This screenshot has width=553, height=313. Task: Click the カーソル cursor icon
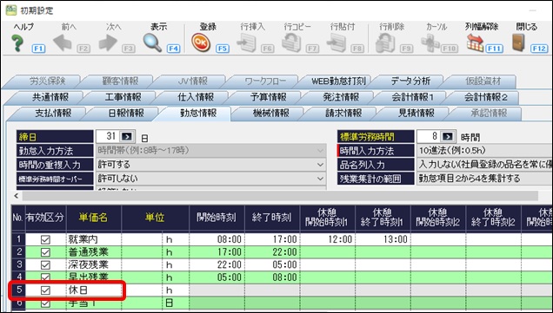[430, 43]
